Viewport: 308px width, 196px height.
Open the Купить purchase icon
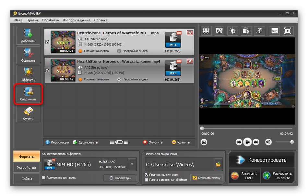(x=28, y=113)
